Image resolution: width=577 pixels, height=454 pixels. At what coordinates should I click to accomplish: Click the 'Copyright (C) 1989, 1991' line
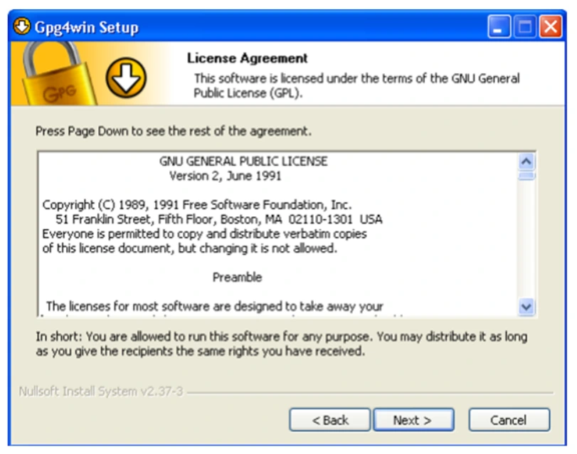pyautogui.click(x=197, y=205)
